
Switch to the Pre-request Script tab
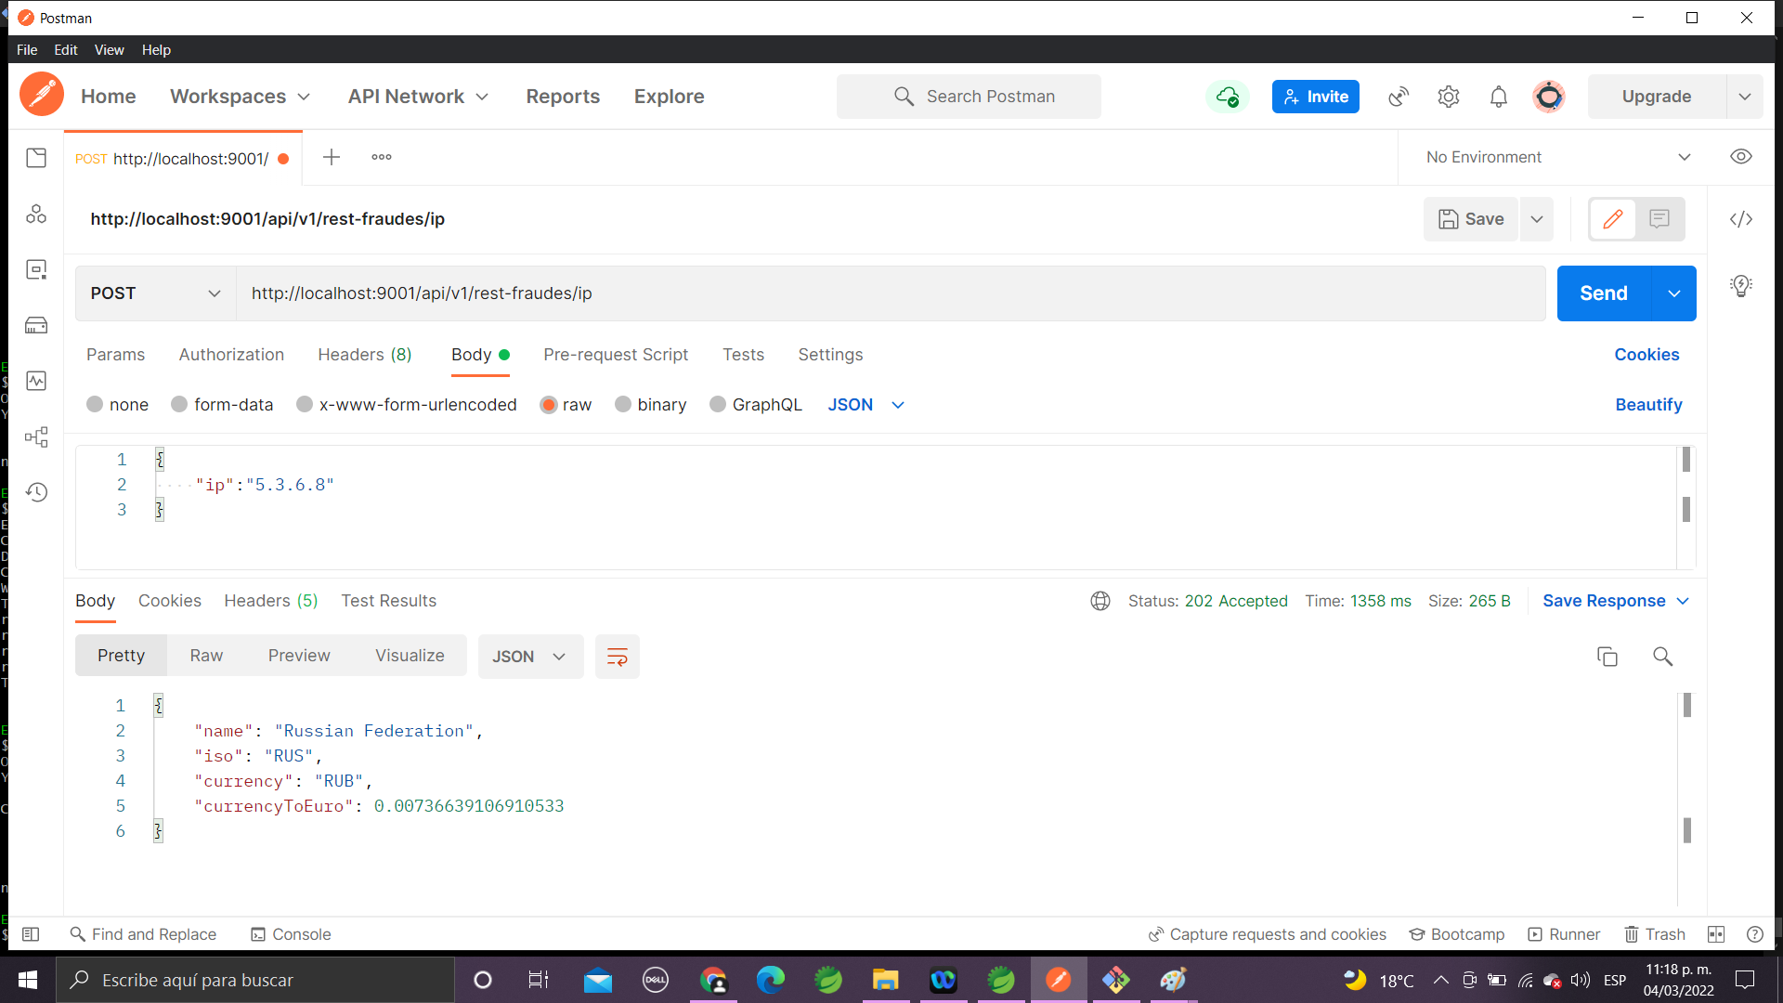pyautogui.click(x=616, y=355)
